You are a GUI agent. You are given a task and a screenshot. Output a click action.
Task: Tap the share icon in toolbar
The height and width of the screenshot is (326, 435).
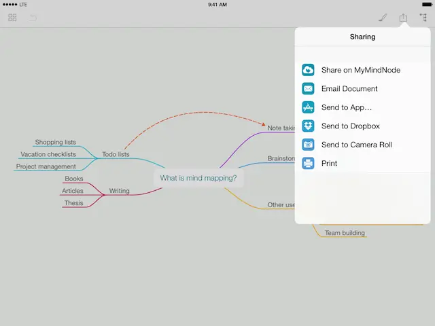click(x=403, y=18)
